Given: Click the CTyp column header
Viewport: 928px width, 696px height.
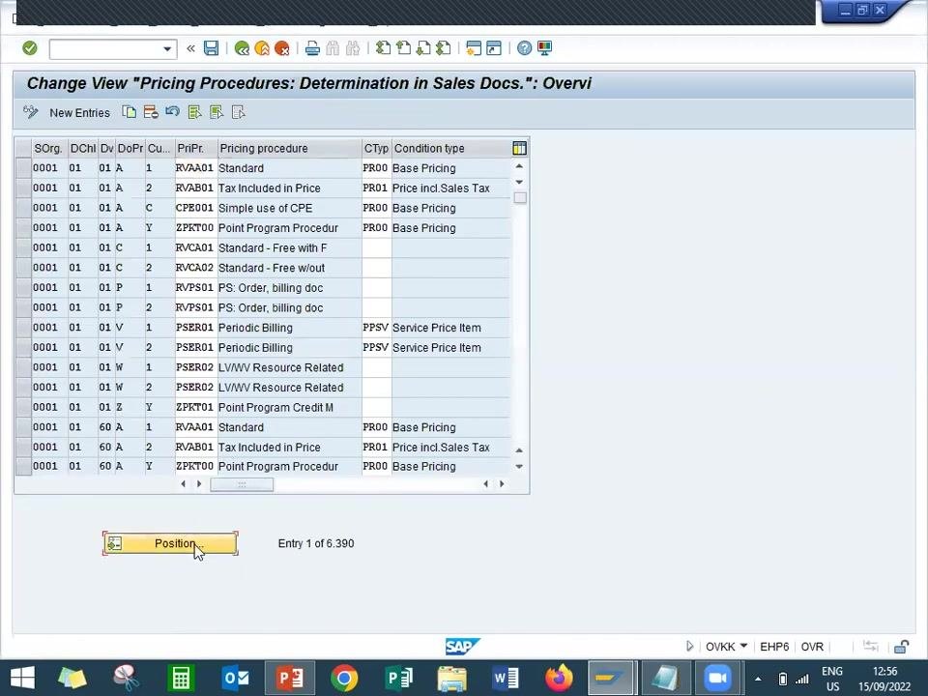Looking at the screenshot, I should [x=376, y=148].
